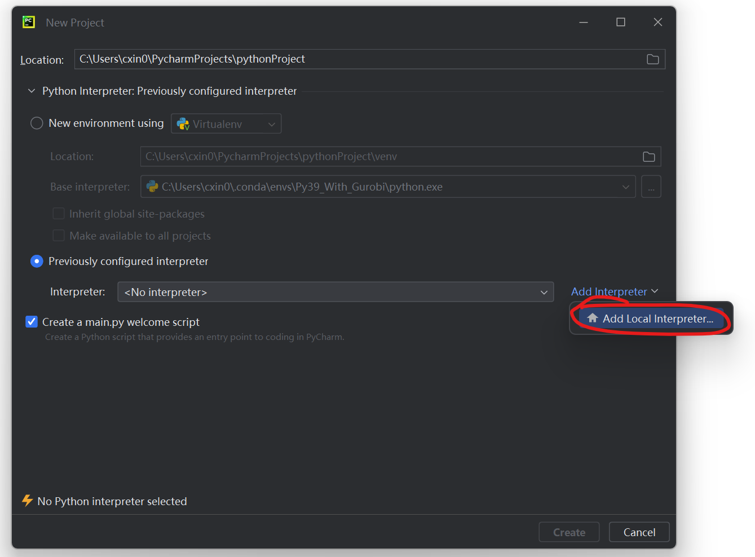Select Previously configured interpreter radio button

[x=37, y=261]
